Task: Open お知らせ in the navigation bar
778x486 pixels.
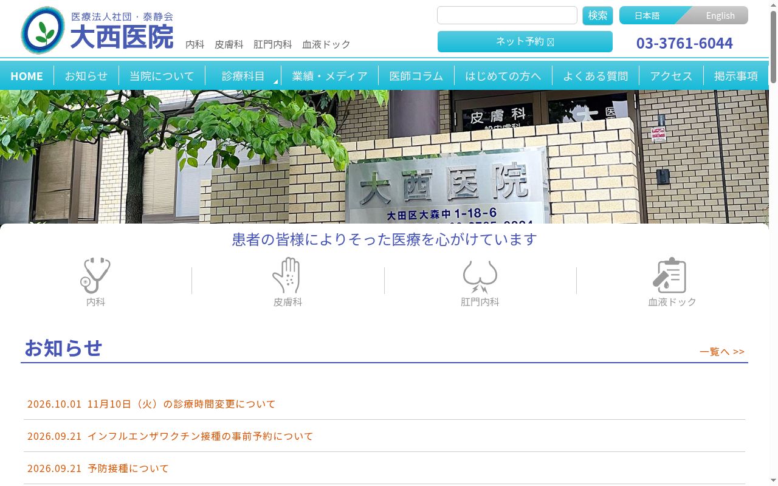Action: tap(86, 76)
